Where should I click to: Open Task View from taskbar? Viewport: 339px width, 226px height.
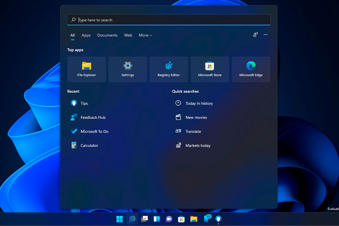point(144,219)
